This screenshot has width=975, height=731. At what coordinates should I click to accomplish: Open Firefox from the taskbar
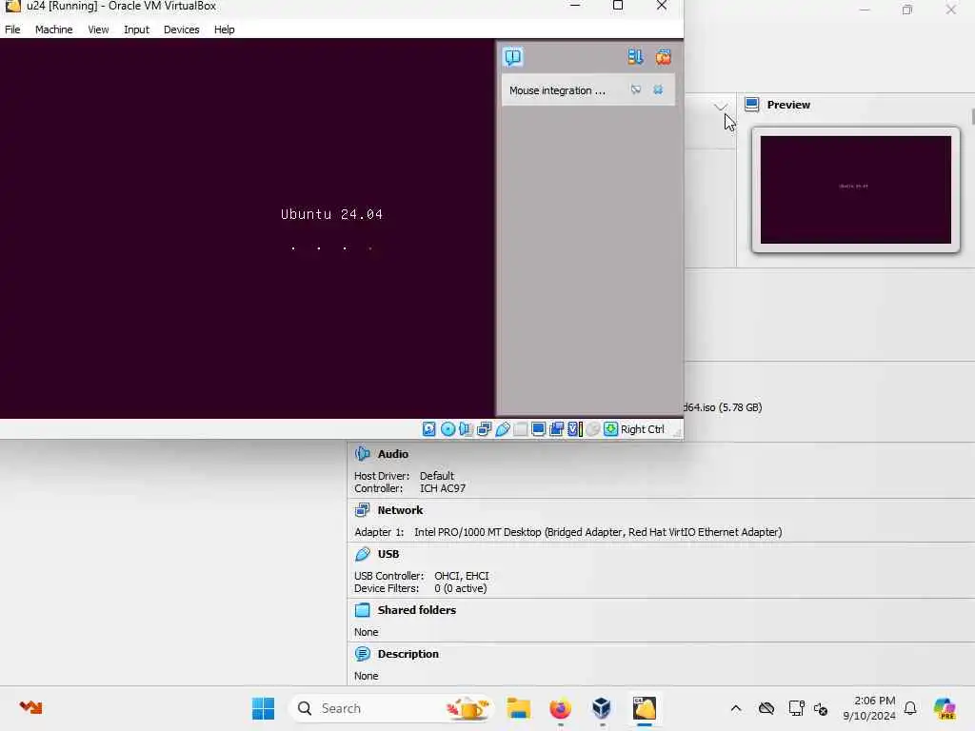click(560, 708)
